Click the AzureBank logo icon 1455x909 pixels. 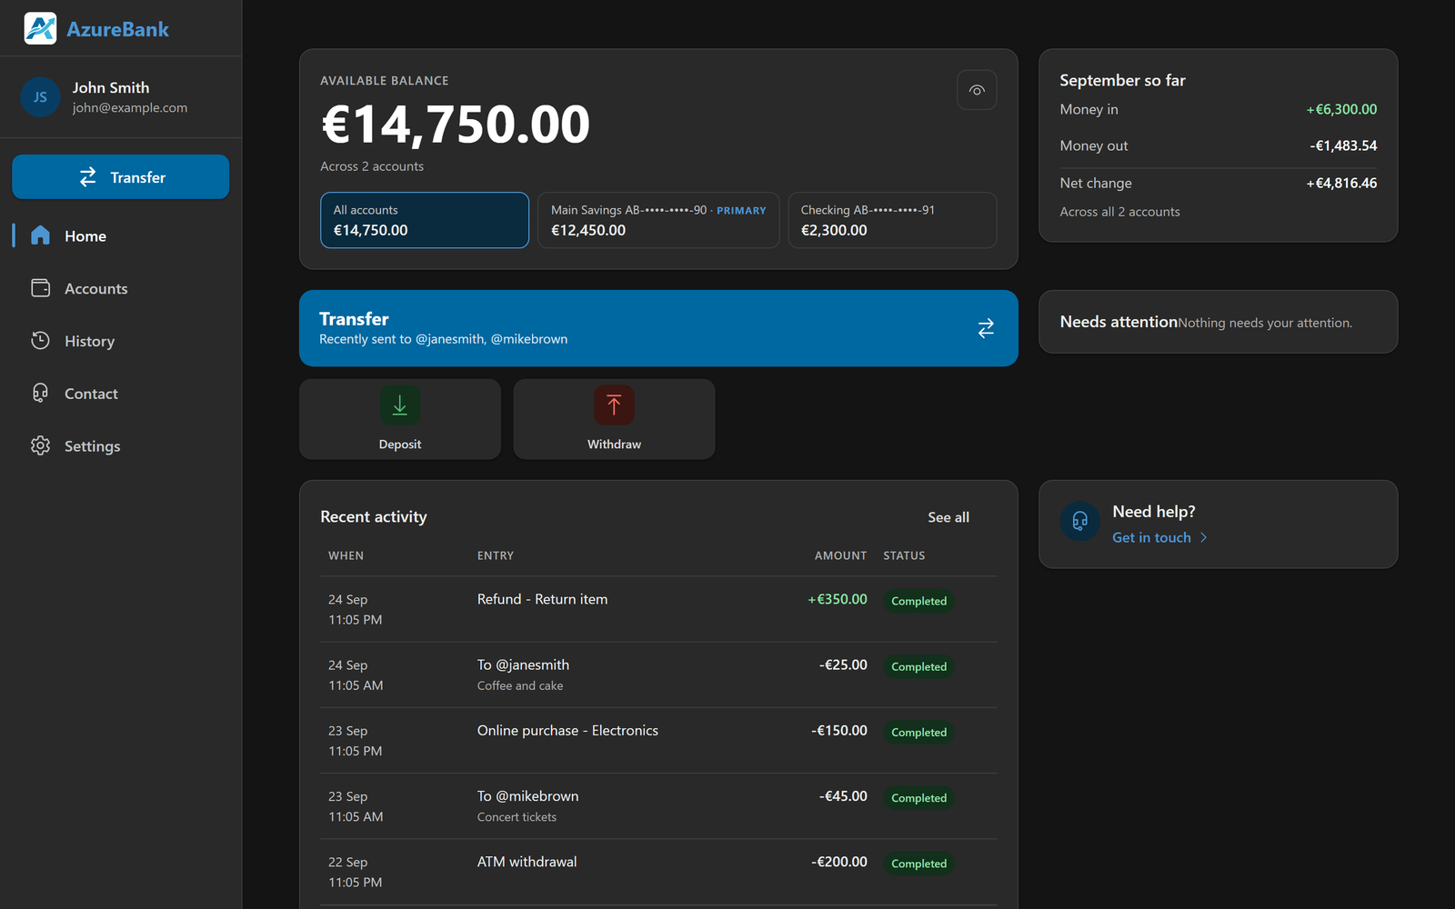tap(40, 28)
